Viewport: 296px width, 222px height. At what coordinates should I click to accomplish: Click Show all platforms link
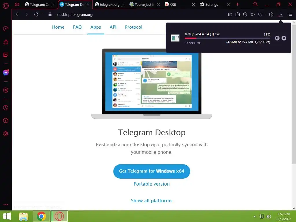[x=151, y=201]
